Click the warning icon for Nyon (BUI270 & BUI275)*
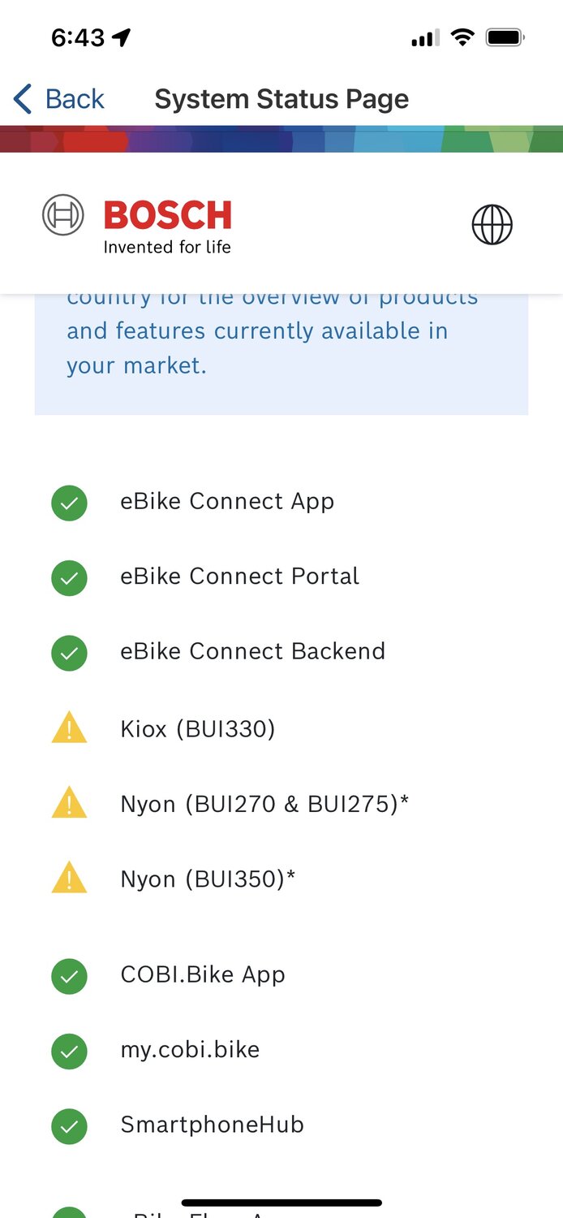 69,803
